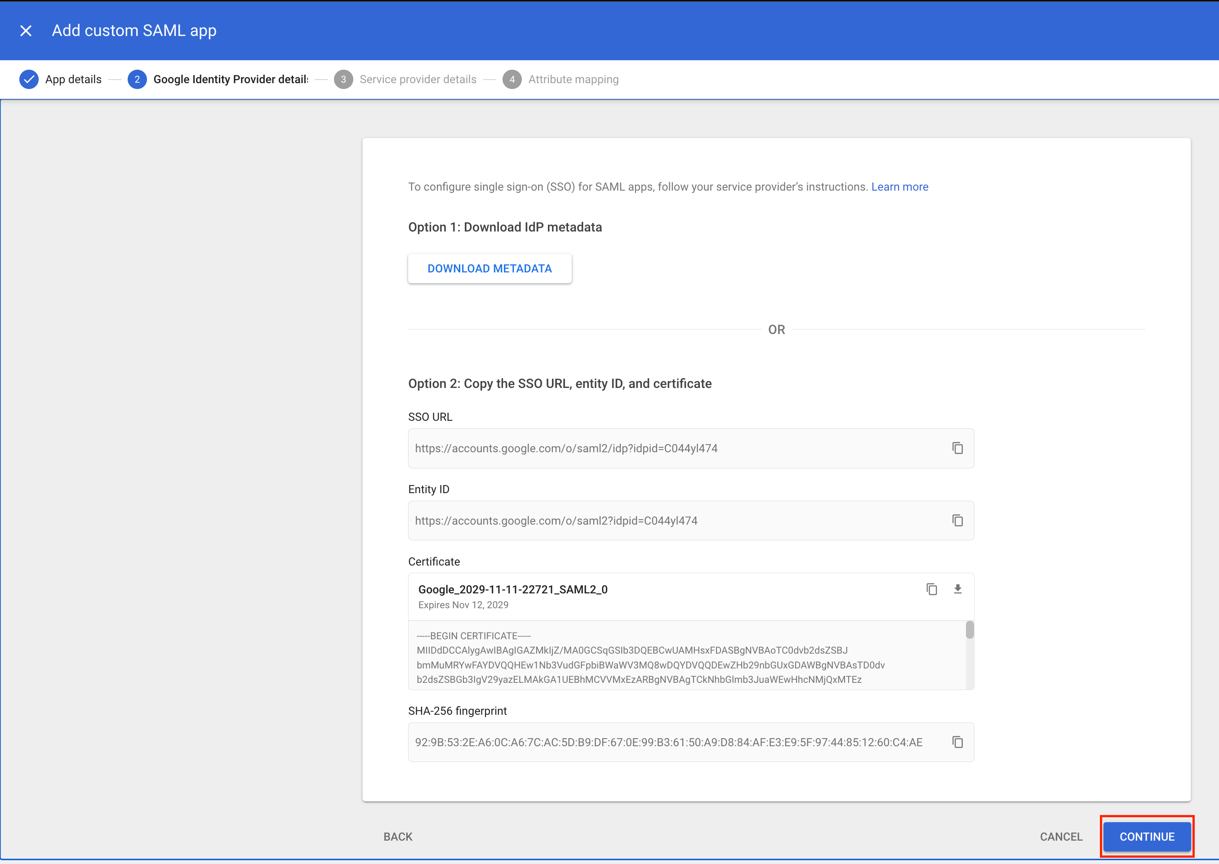Copy the SHA-256 fingerprint

click(957, 743)
